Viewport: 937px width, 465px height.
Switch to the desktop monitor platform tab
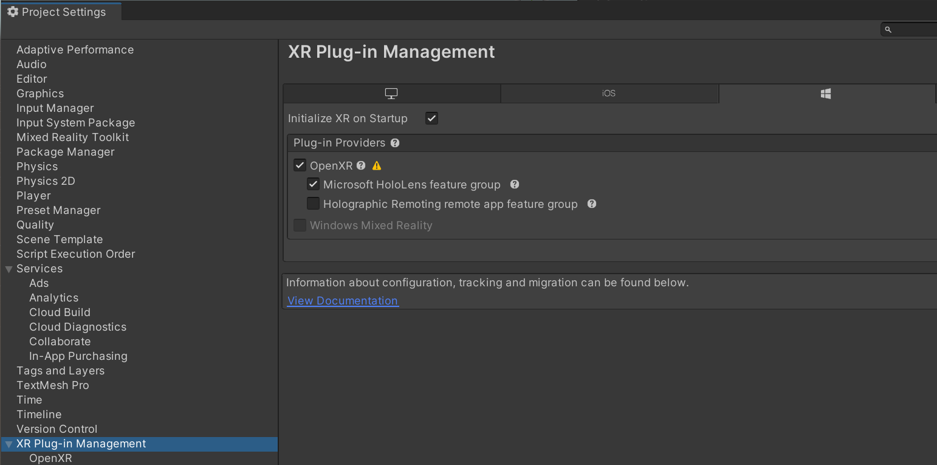[x=391, y=94]
